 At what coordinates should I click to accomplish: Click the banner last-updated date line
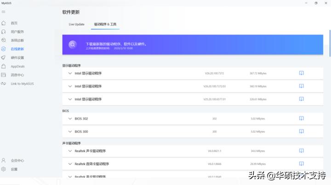coord(109,49)
